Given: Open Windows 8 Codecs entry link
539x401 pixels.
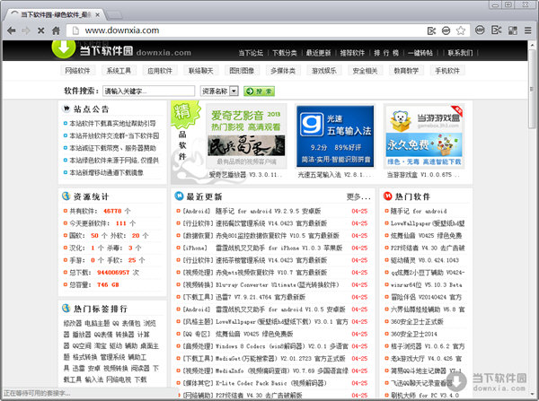Looking at the screenshot, I should click(x=282, y=346).
